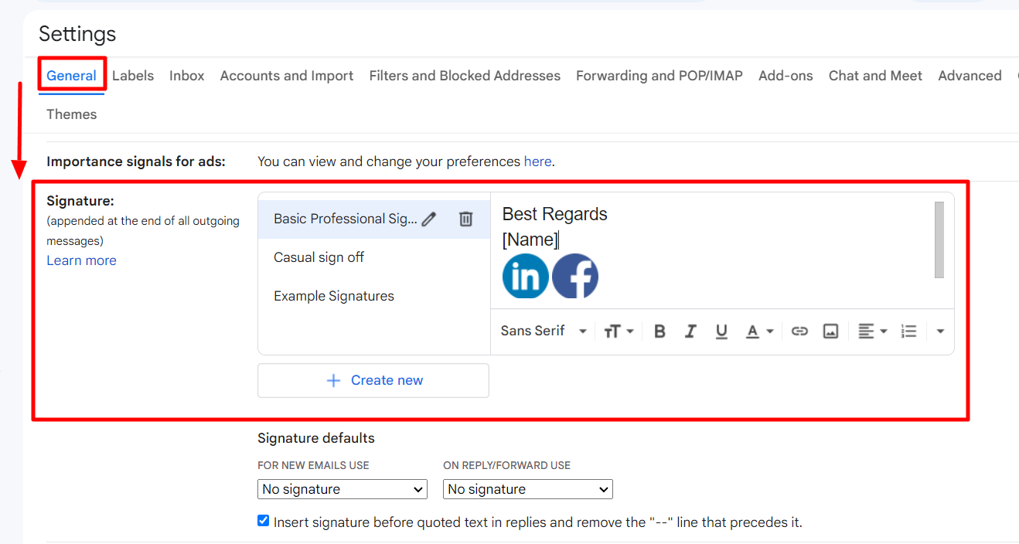Expand more formatting options in the toolbar
Screen dimensions: 1019x544
[x=940, y=331]
